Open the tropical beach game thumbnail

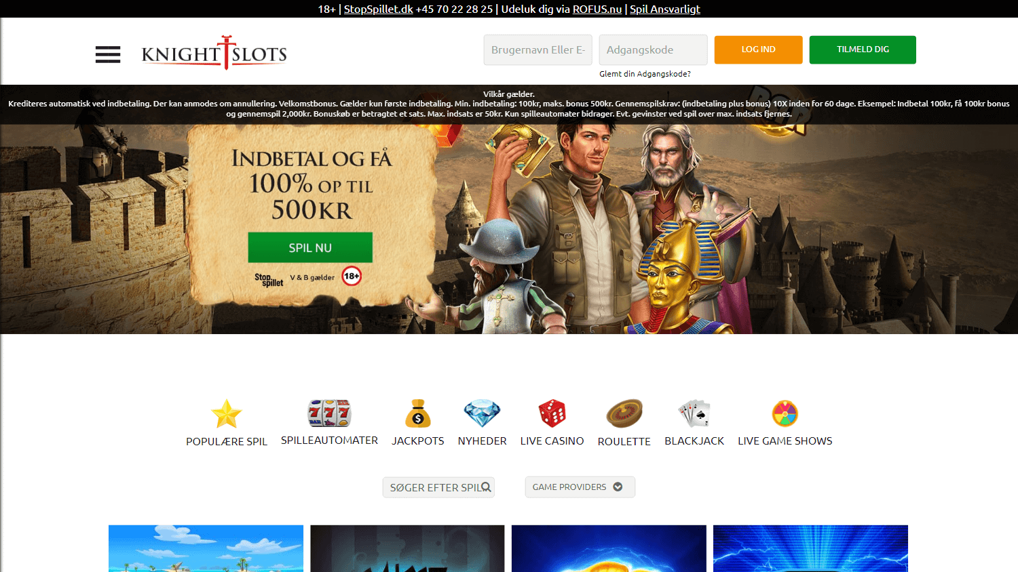[206, 548]
